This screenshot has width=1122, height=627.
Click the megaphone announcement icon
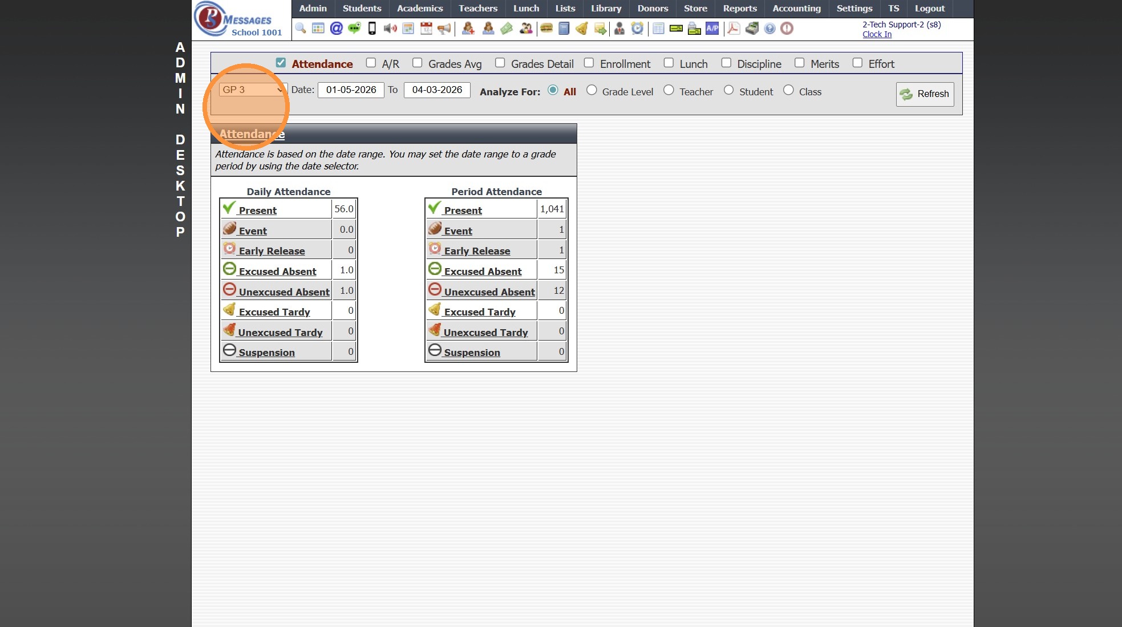444,29
